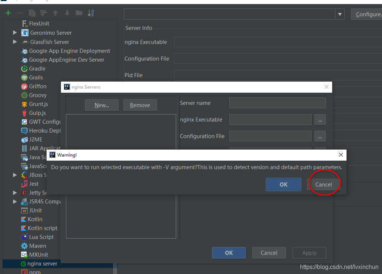The height and width of the screenshot is (274, 382).
Task: Click Configuration File field in dialog
Action: pos(270,136)
